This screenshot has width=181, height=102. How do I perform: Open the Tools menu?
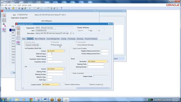(19, 5)
